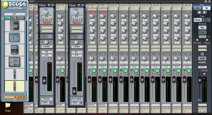This screenshot has width=212, height=115.
Task: Open the Noga folder on desktop
Action: tap(8, 106)
